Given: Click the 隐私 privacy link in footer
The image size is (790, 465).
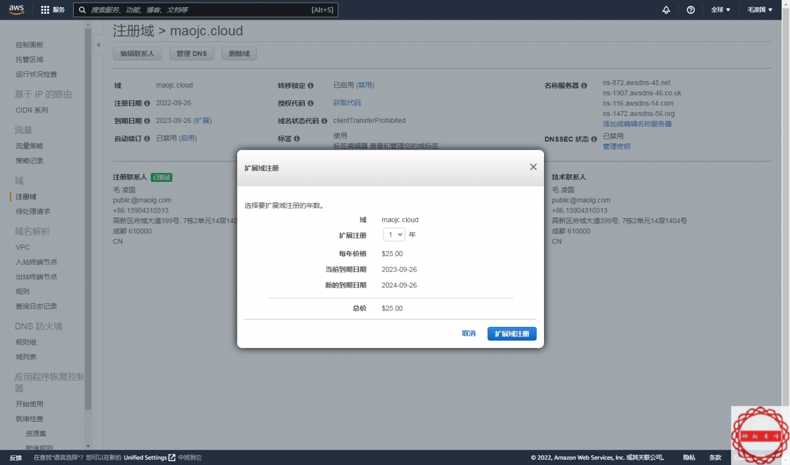Looking at the screenshot, I should [x=689, y=458].
